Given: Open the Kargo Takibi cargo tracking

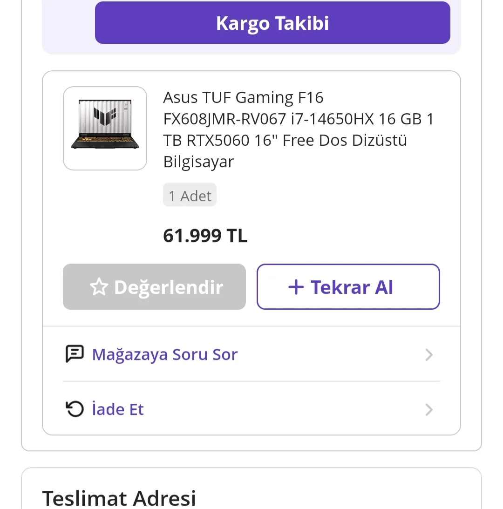Looking at the screenshot, I should click(272, 23).
